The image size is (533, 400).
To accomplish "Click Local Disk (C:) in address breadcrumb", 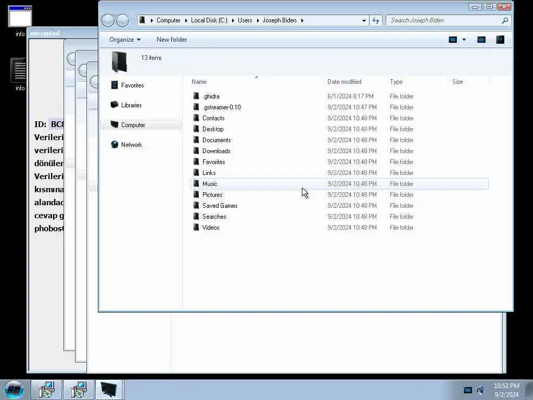I will click(209, 20).
